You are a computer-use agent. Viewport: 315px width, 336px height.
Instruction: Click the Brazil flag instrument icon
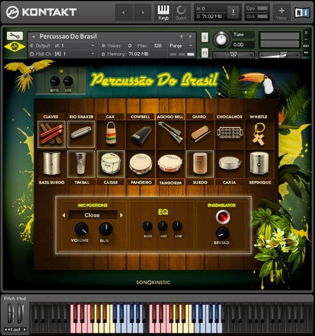coord(15,47)
